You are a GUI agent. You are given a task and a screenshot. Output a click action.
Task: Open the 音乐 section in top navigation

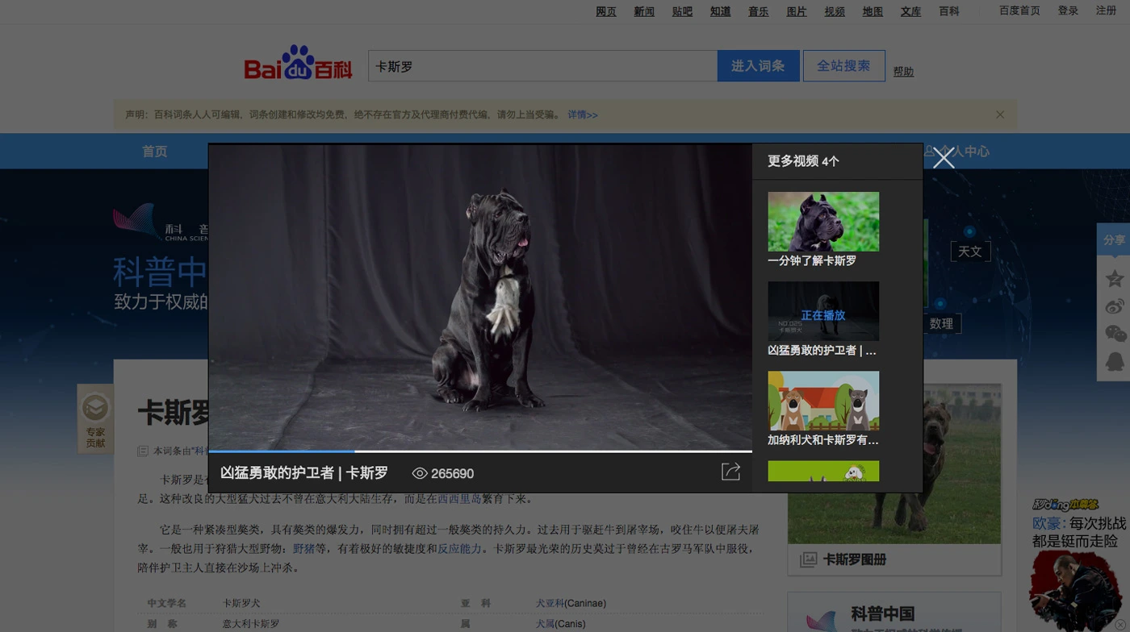[x=758, y=11]
